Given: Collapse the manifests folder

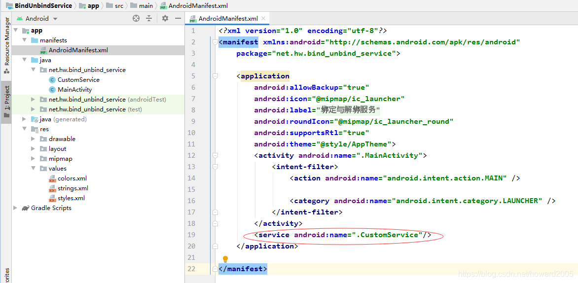Looking at the screenshot, I should pos(24,40).
